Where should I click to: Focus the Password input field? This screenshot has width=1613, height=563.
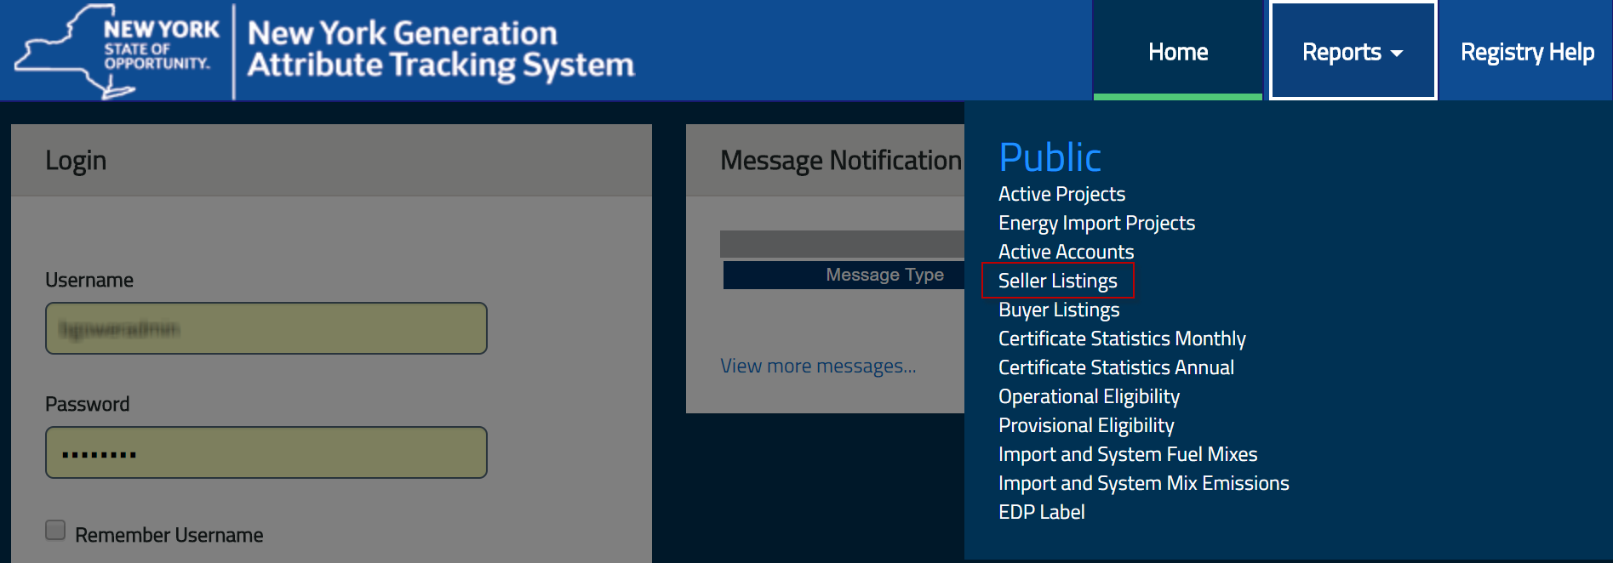[266, 452]
